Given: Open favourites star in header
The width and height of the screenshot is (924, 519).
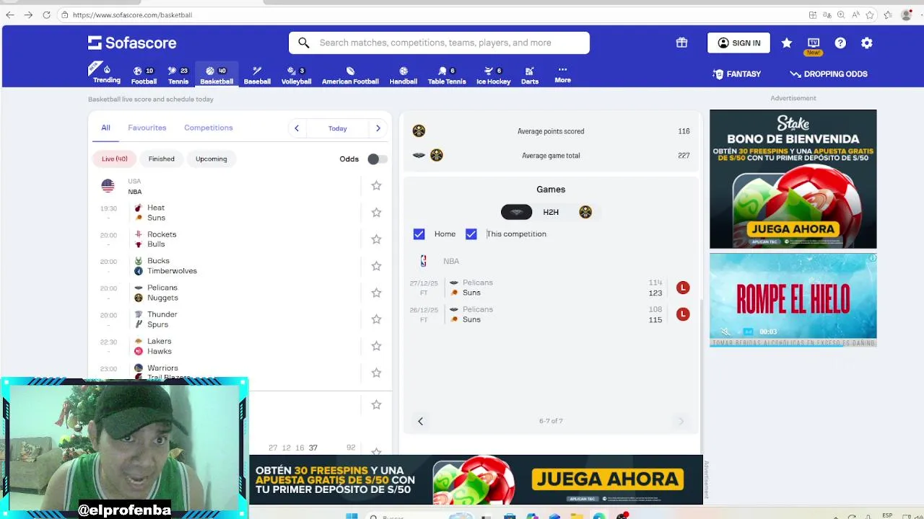Looking at the screenshot, I should (x=787, y=43).
